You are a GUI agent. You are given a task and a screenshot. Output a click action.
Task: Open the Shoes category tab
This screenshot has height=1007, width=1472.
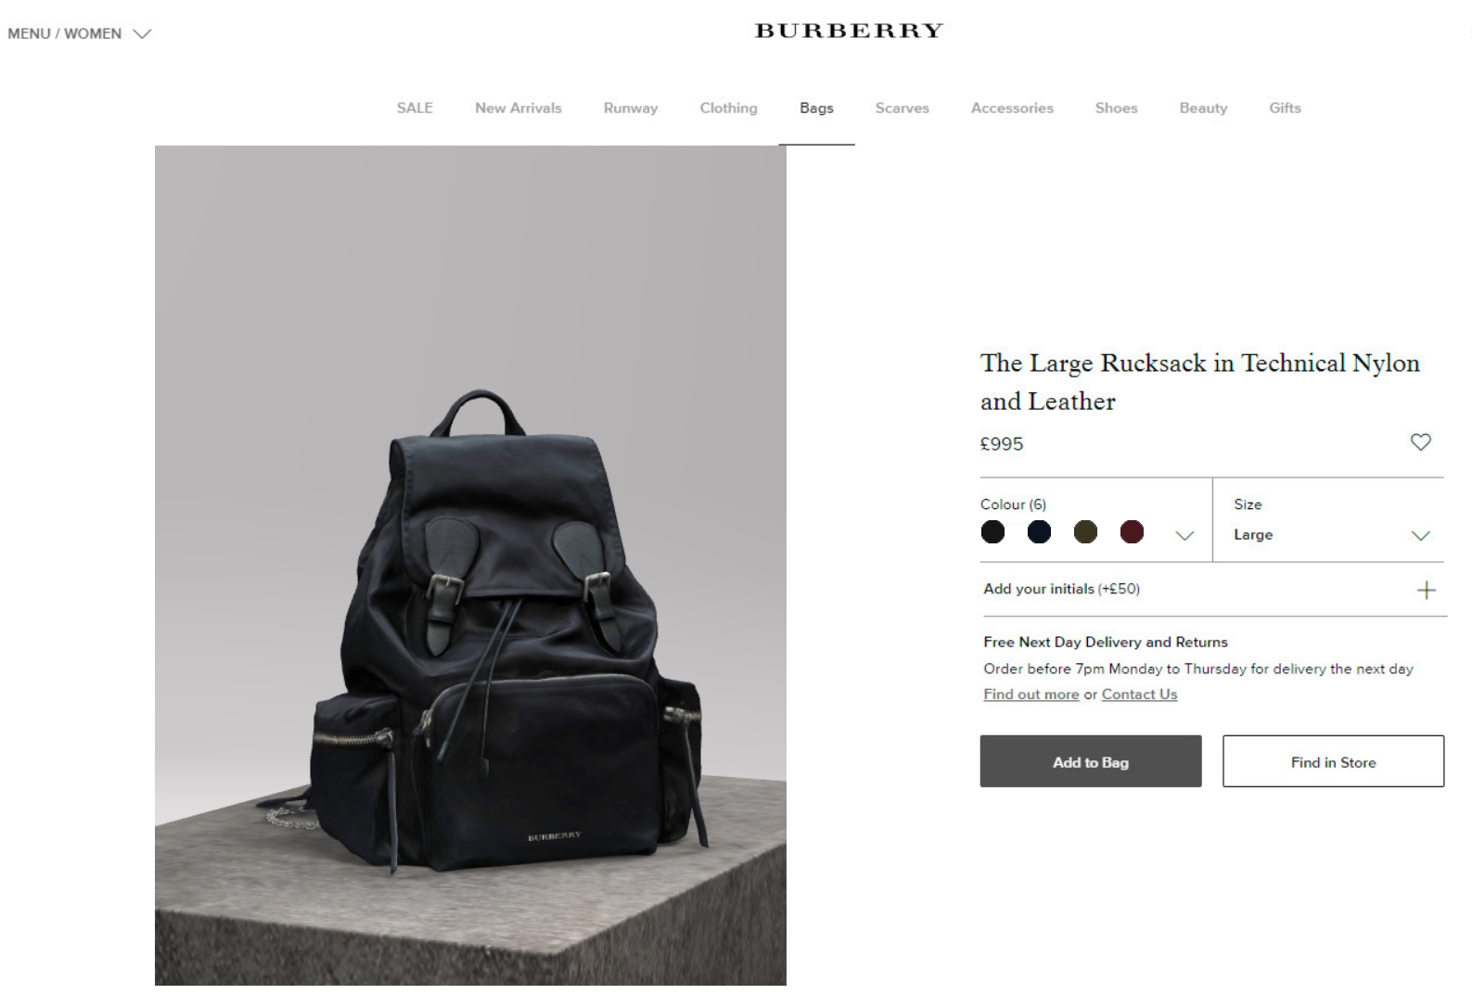(x=1116, y=108)
